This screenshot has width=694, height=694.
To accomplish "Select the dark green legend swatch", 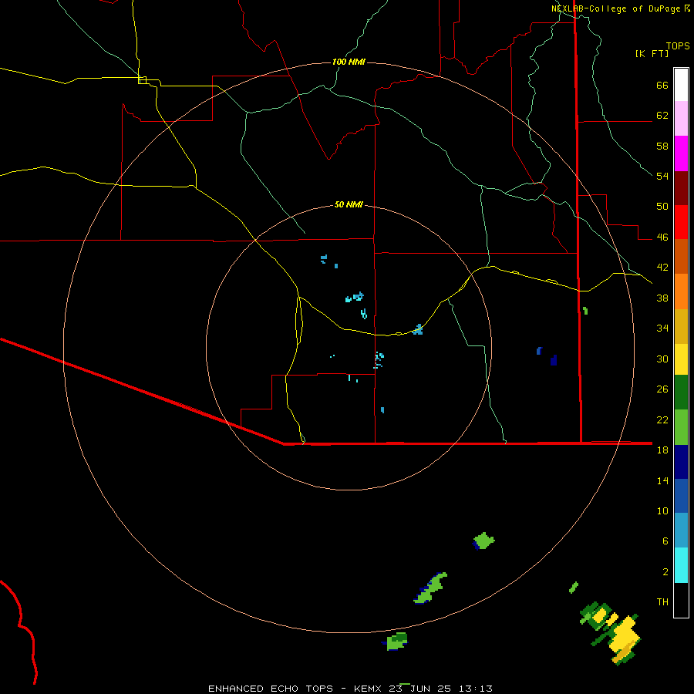I will tap(681, 392).
